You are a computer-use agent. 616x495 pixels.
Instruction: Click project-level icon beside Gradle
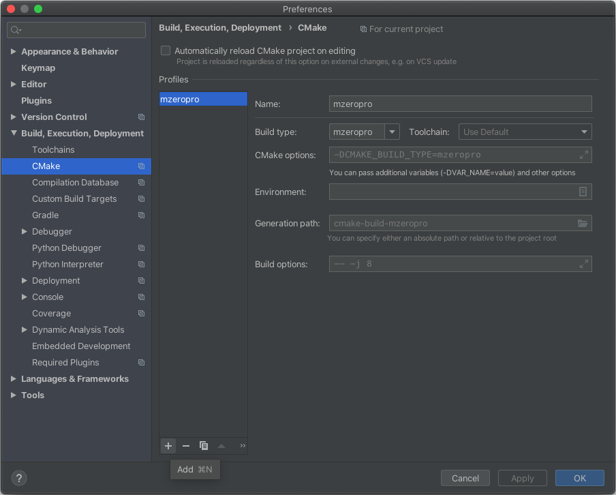tap(142, 215)
